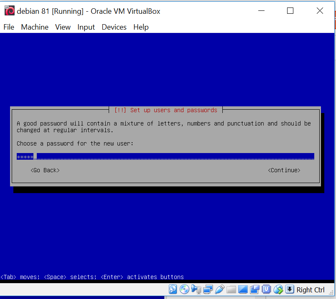This screenshot has height=299, width=336.
Task: Click the network adapters status icon
Action: point(208,289)
